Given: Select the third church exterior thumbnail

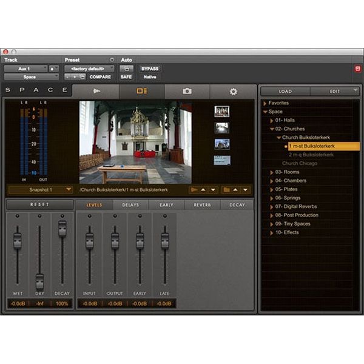Looking at the screenshot, I should [x=222, y=144].
